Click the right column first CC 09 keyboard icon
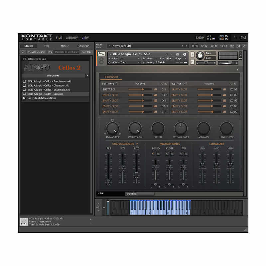The image size is (266, 266). click(224, 89)
